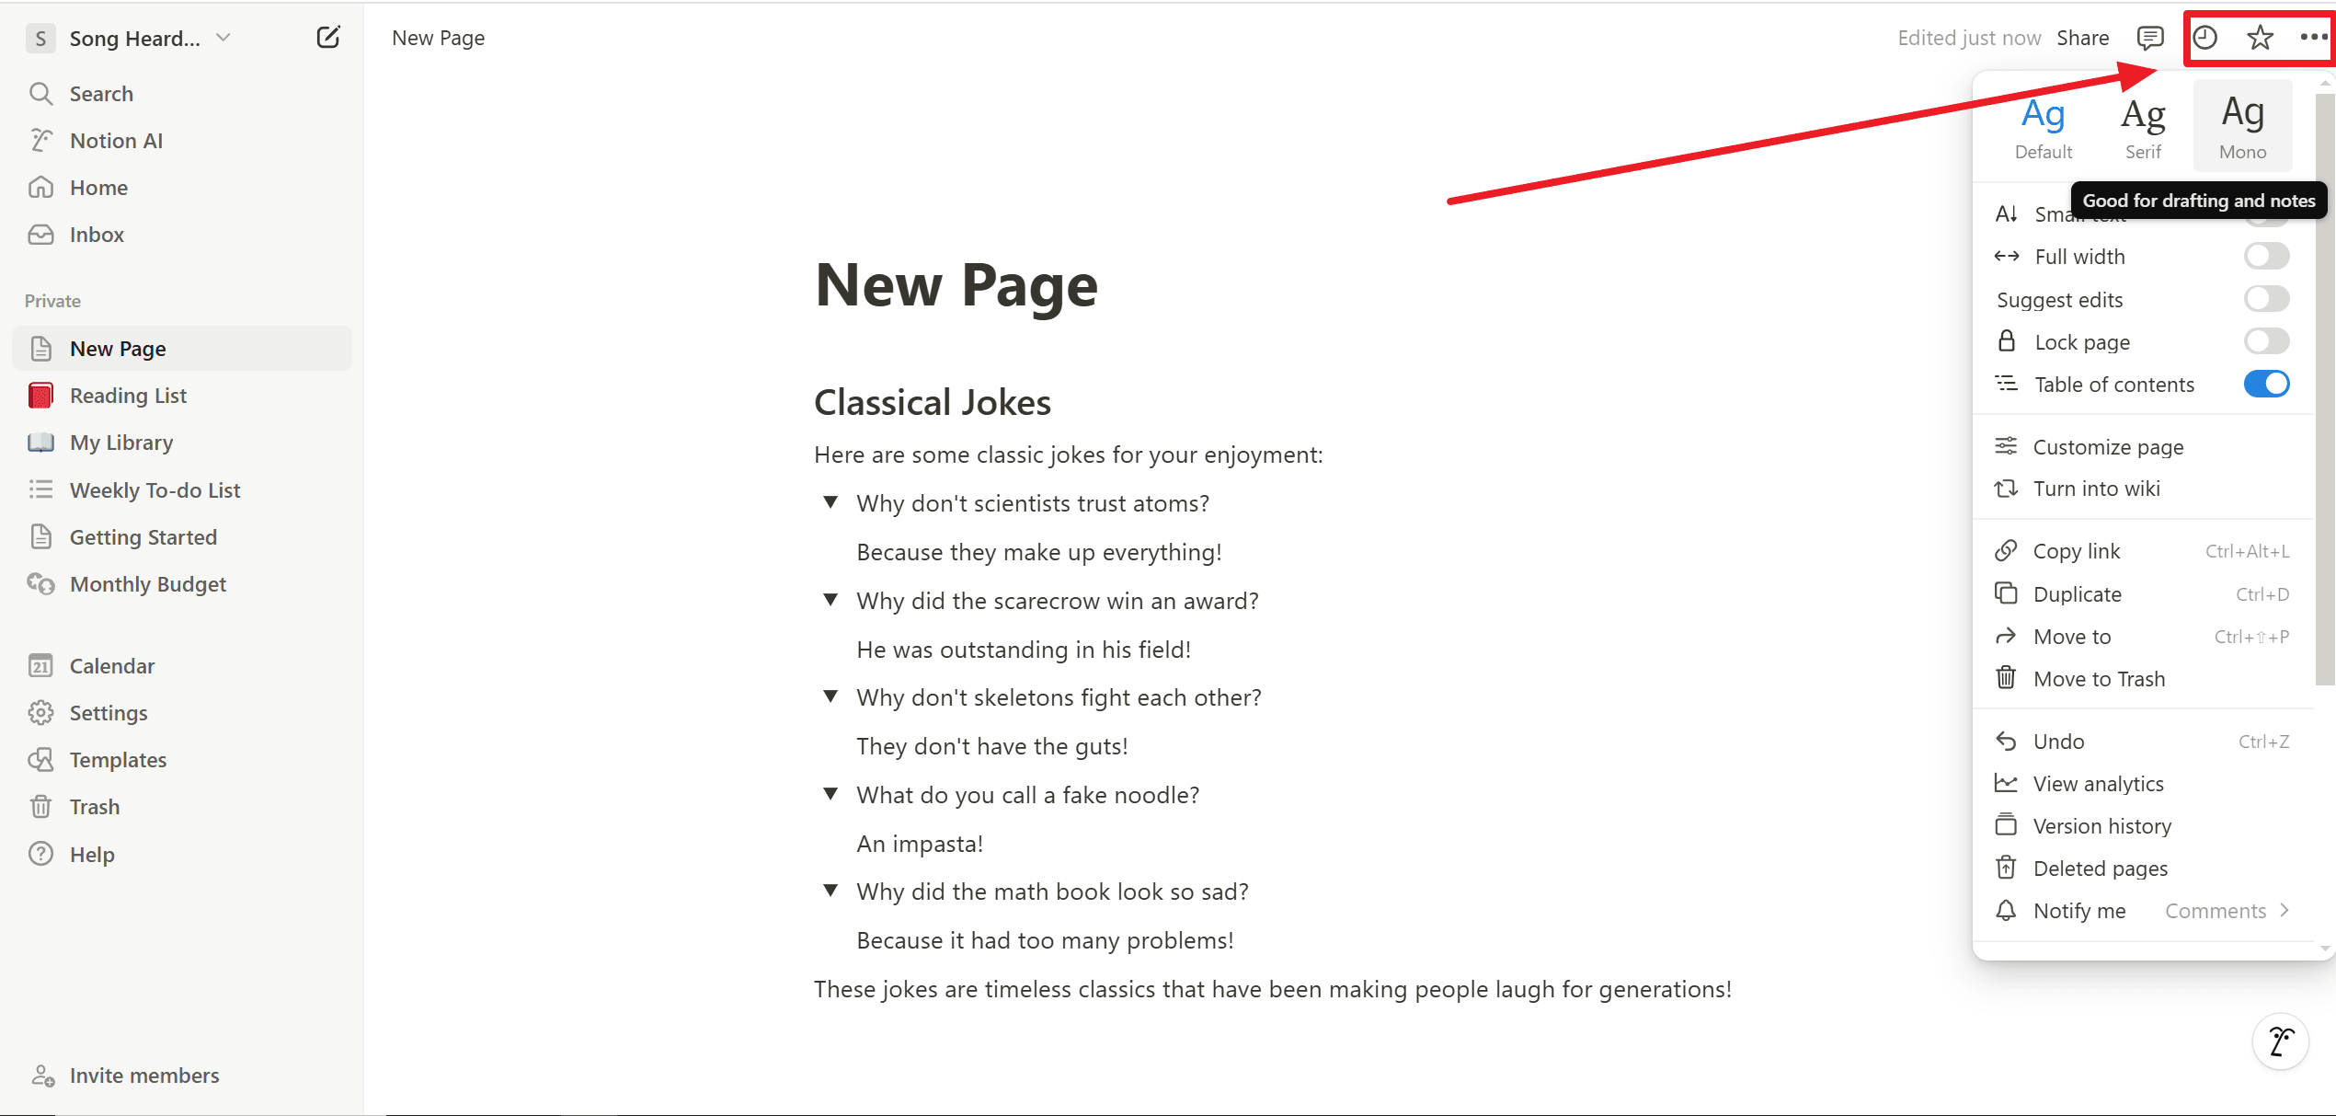The width and height of the screenshot is (2336, 1116).
Task: Click the Copy link button
Action: [x=2076, y=550]
